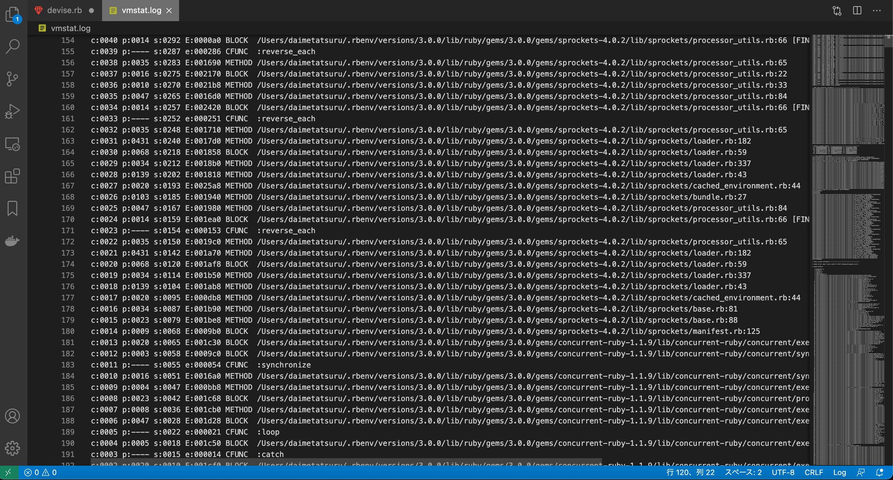This screenshot has height=480, width=893.
Task: Open the Run and Debug view
Action: [x=12, y=111]
